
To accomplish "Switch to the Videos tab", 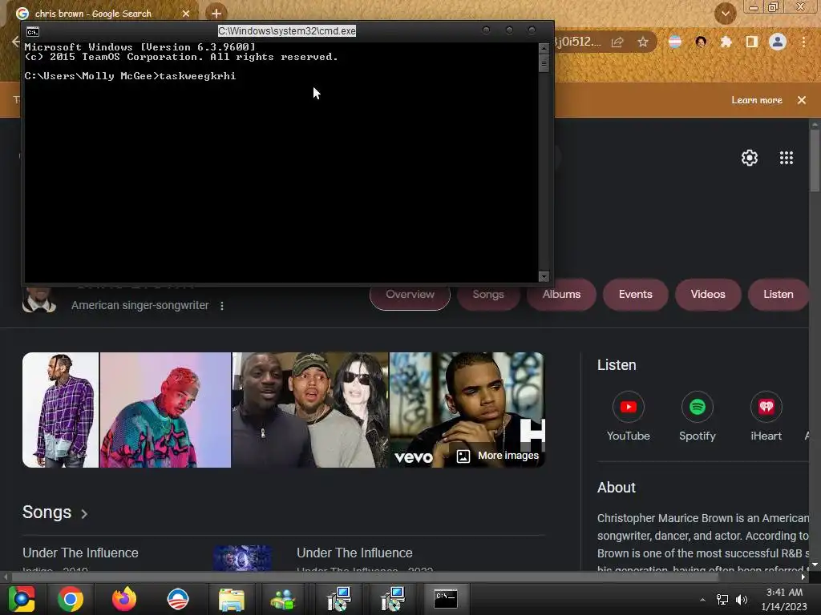I will (708, 295).
